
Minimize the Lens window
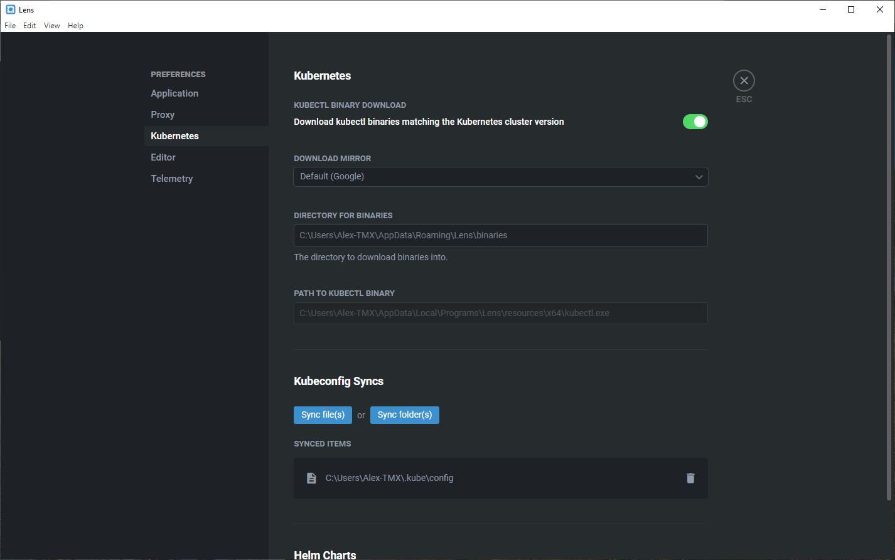(822, 9)
